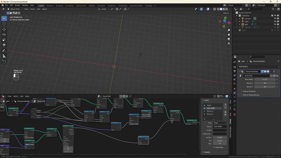Select the Select Box tool in the viewport
Image resolution: width=281 pixels, height=158 pixels.
click(x=4, y=18)
